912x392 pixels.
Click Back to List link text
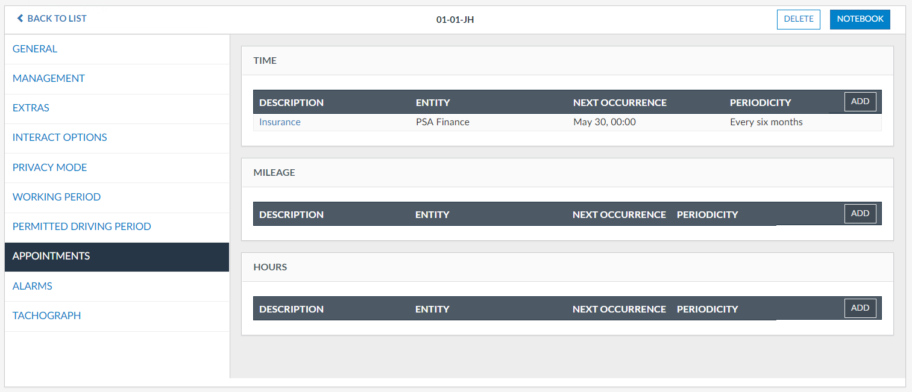(x=57, y=19)
